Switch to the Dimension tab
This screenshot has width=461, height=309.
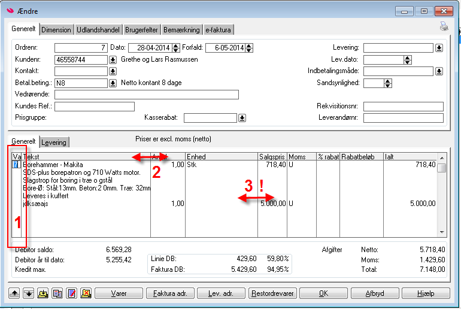point(56,30)
